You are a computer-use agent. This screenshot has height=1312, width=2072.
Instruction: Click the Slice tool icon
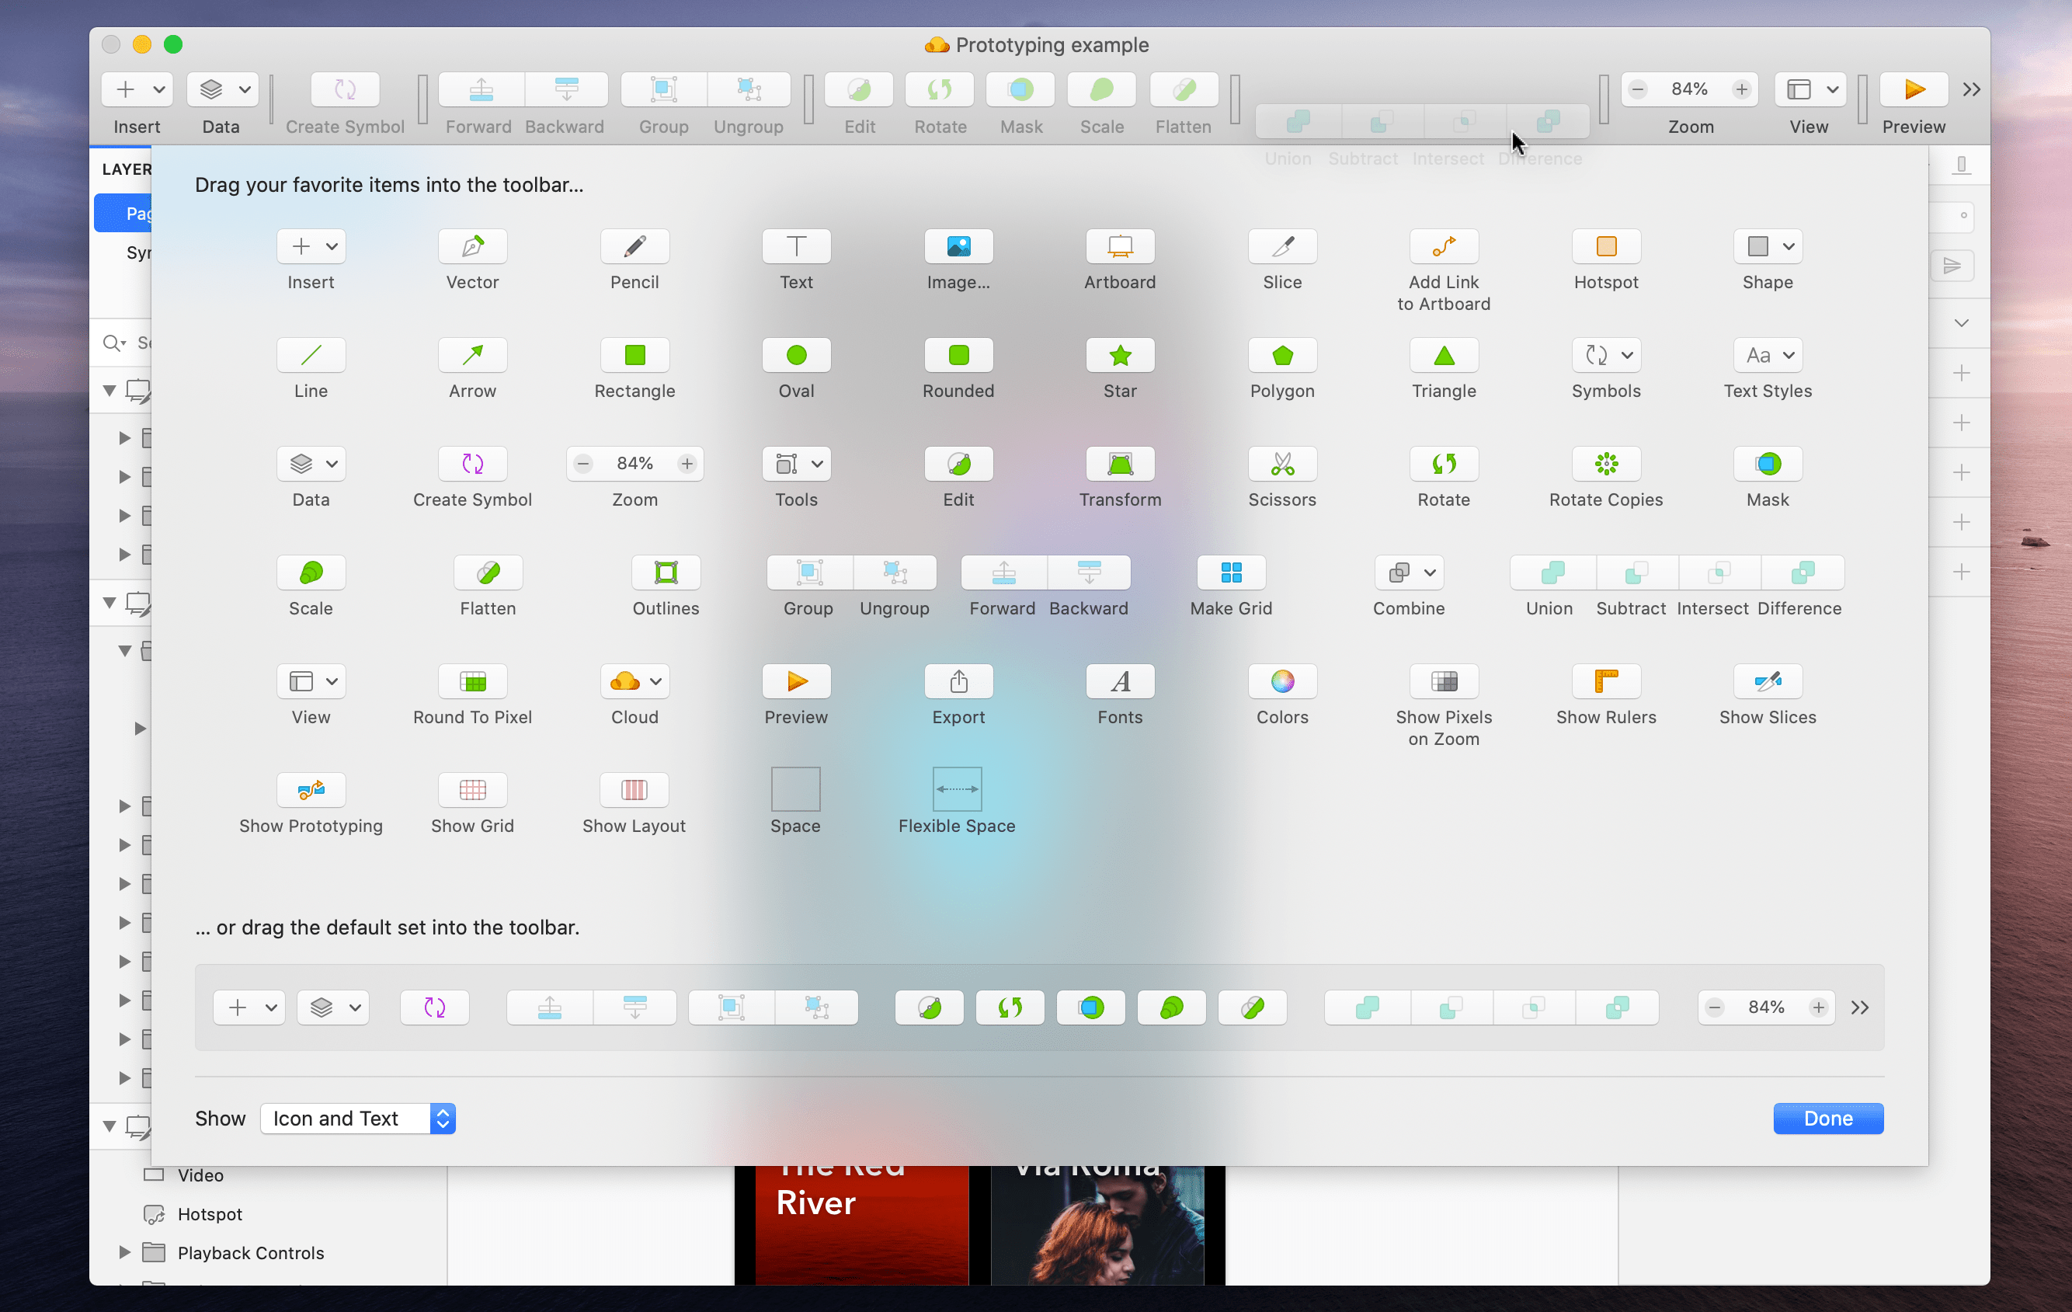1281,247
